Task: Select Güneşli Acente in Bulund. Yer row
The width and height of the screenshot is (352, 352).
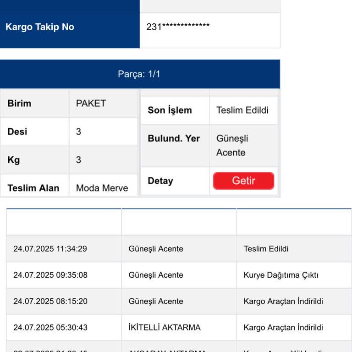Action: pyautogui.click(x=232, y=145)
